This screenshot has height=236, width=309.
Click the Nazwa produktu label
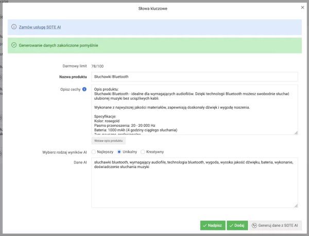coord(72,77)
